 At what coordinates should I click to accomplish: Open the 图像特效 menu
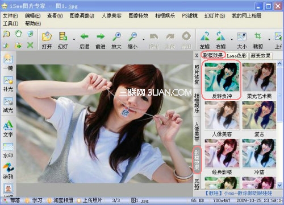[139, 15]
